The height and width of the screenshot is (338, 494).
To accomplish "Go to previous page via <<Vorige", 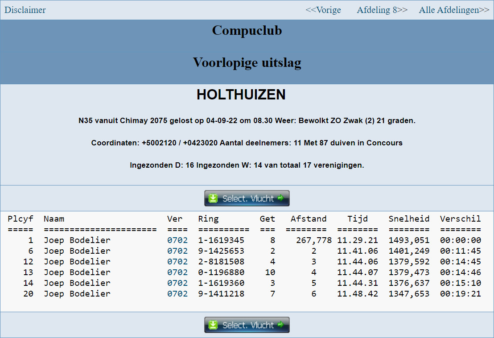I will click(323, 10).
